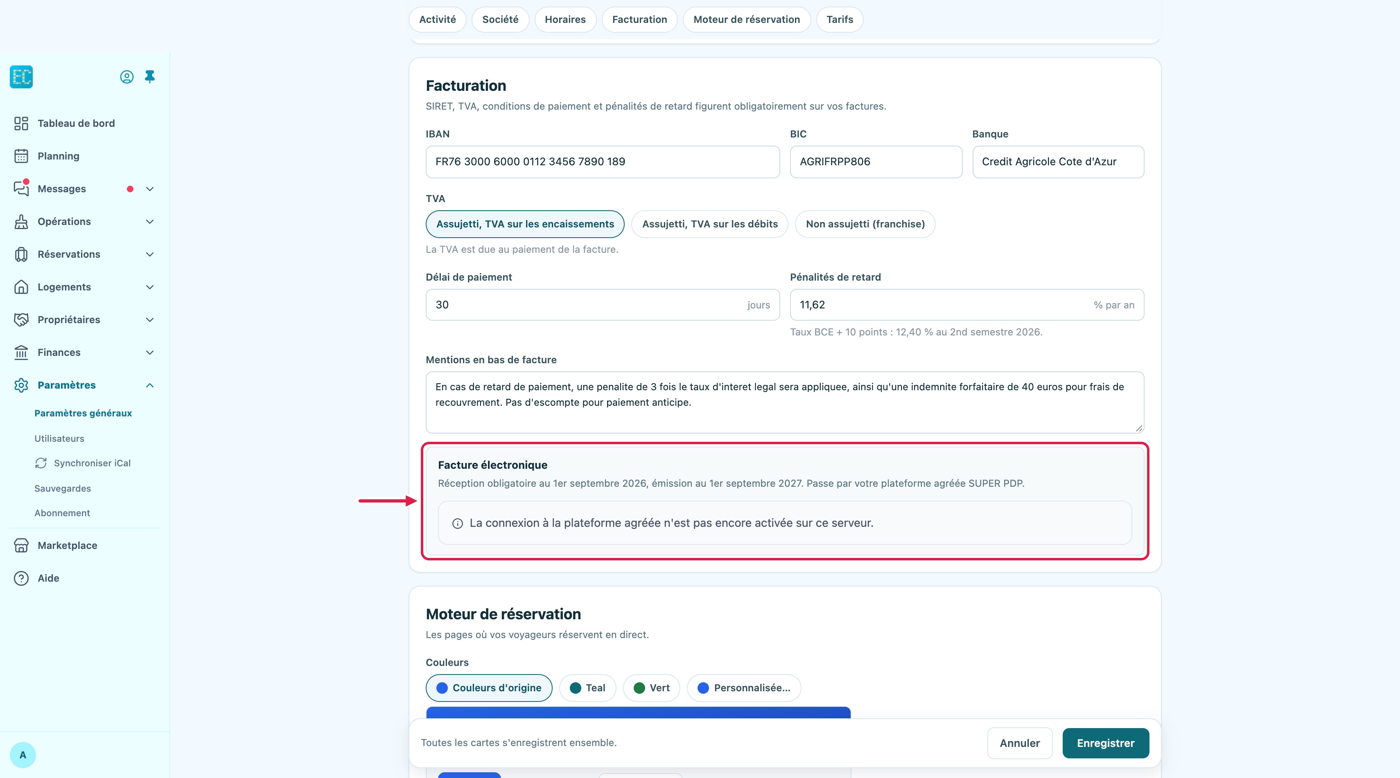Jump to the Horaires section tab
1400x778 pixels.
(565, 20)
